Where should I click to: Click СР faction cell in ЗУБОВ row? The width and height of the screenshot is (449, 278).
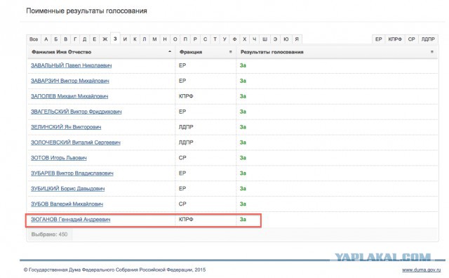(182, 204)
